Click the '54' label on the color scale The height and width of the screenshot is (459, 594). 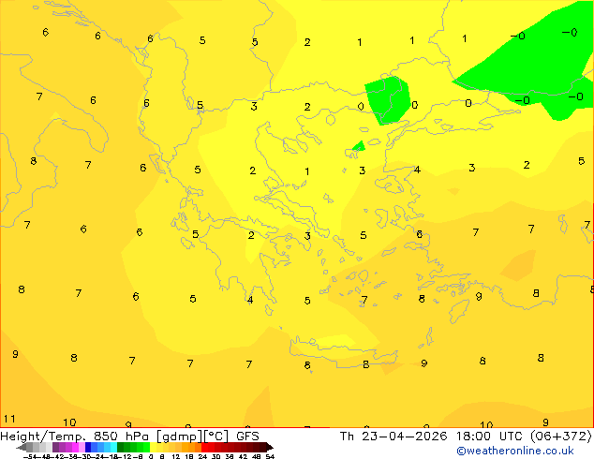(270, 456)
